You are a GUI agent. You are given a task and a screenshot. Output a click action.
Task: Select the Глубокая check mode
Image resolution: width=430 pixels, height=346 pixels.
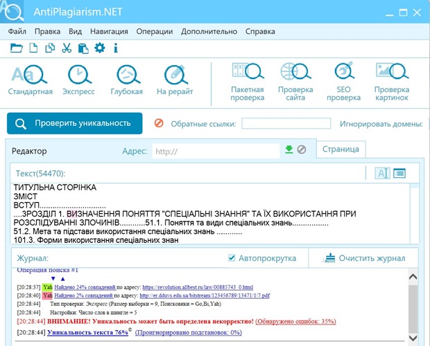click(127, 80)
